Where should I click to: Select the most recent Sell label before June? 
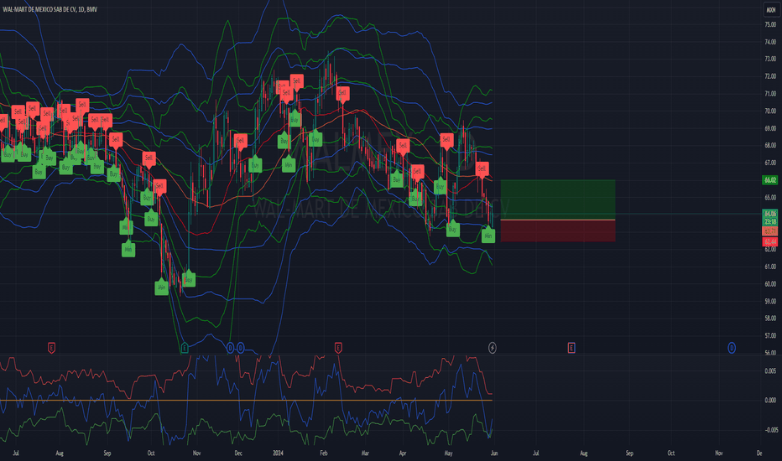(482, 169)
